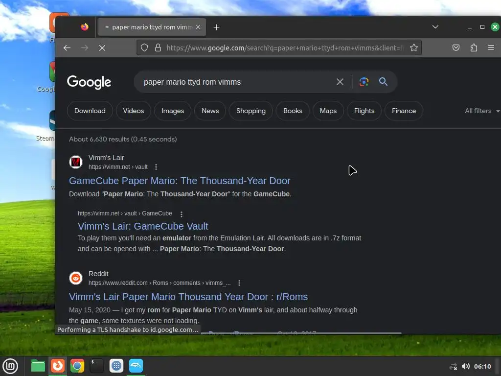Select the Maps filter chip
This screenshot has width=501, height=376.
328,111
